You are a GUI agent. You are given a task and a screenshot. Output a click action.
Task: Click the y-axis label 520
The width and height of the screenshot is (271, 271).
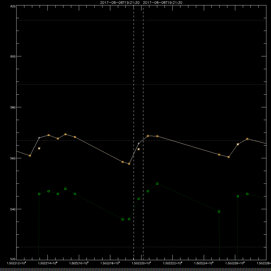[13, 259]
